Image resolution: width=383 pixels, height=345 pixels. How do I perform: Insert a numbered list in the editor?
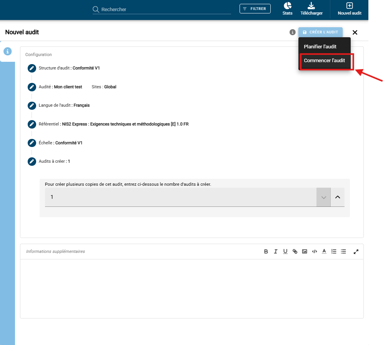(x=334, y=251)
